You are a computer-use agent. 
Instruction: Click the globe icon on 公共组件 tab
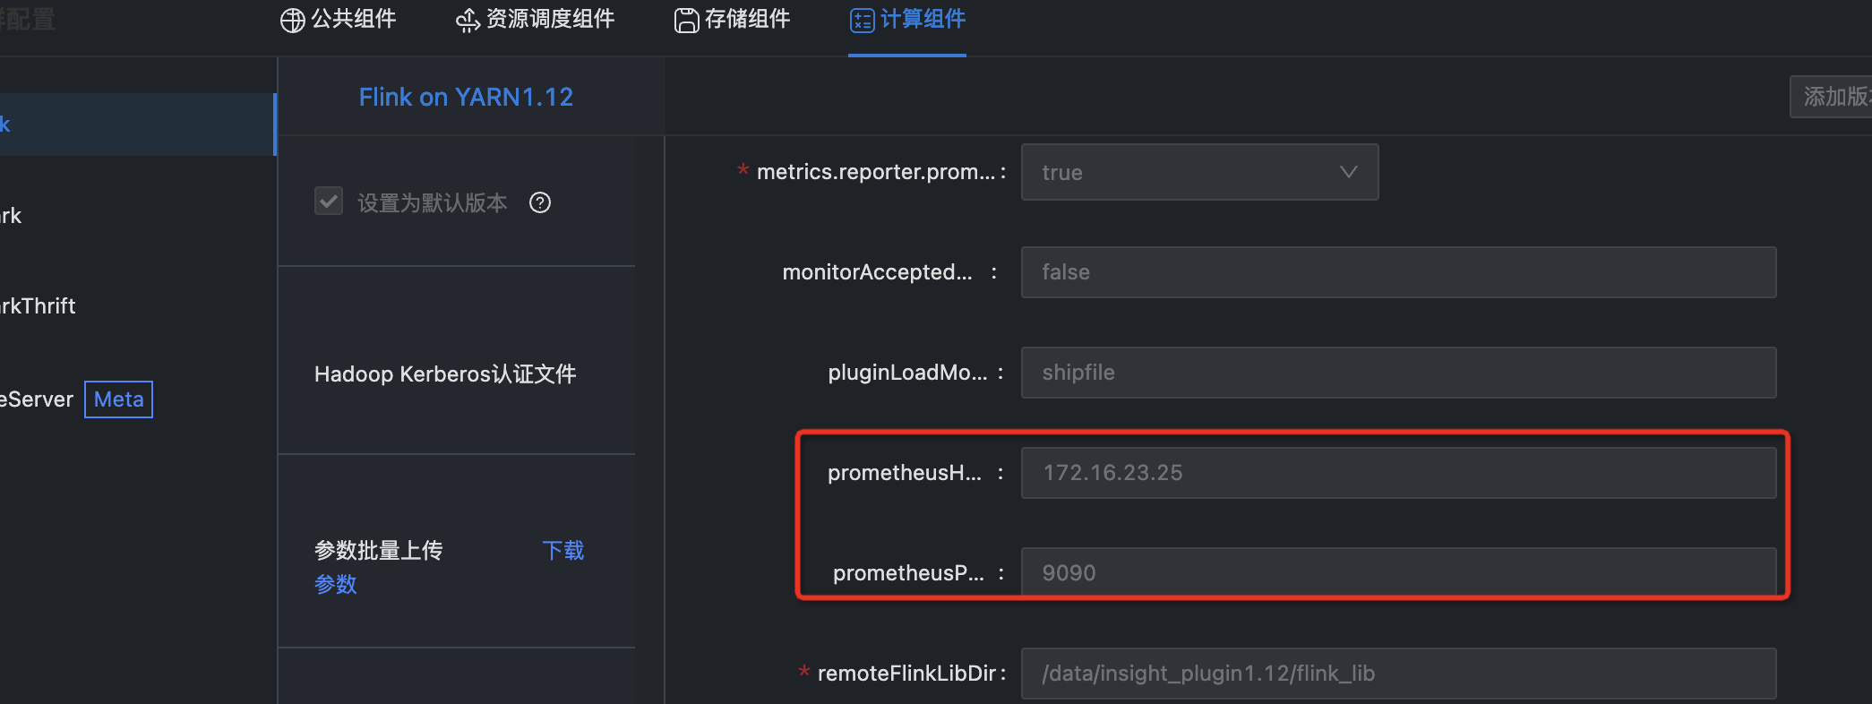(292, 20)
